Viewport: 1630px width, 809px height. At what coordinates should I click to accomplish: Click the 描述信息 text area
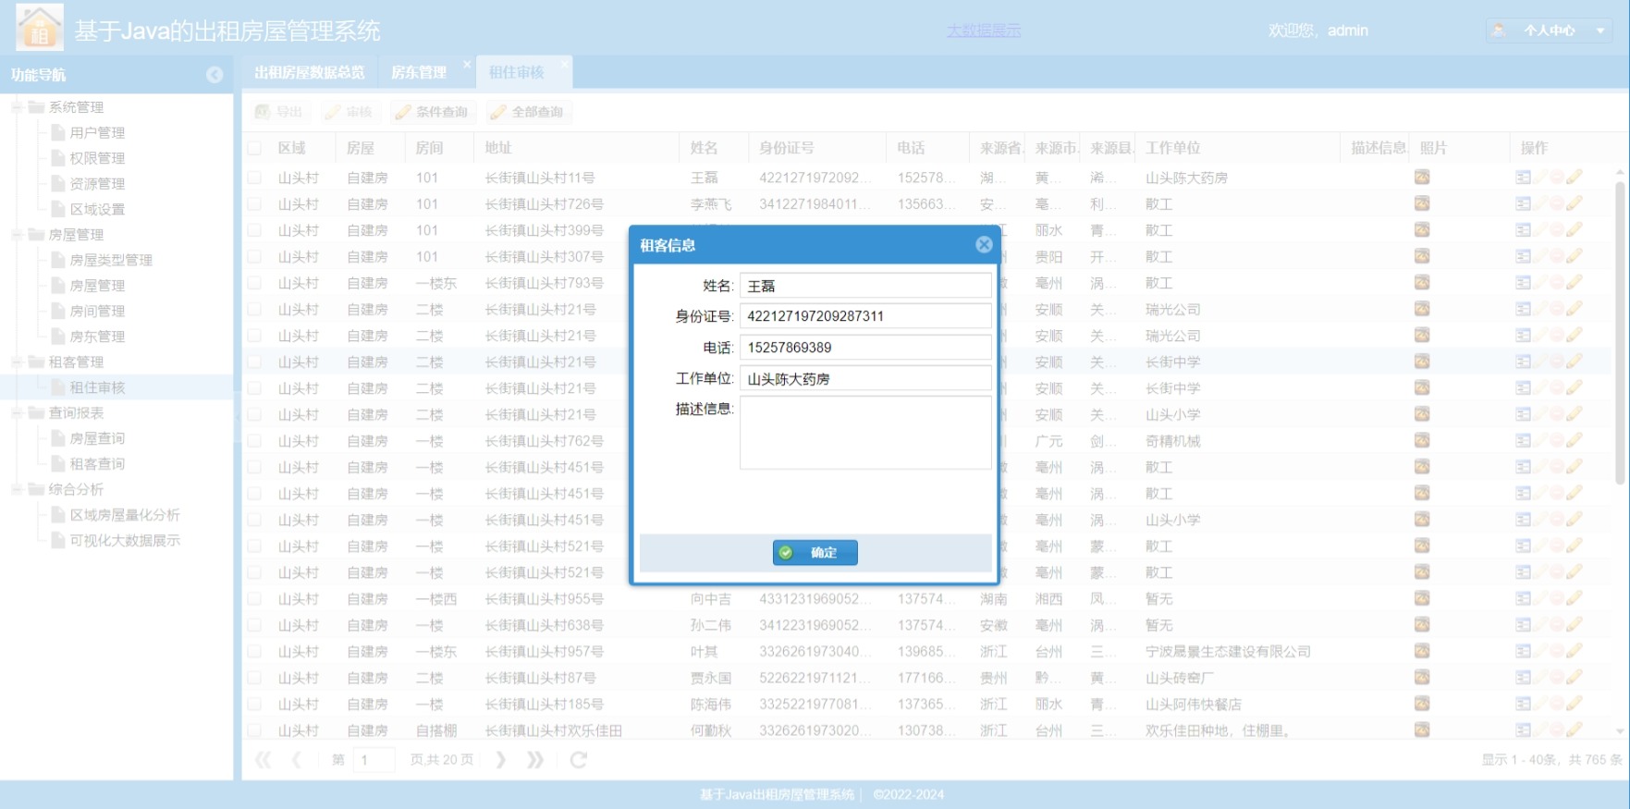865,433
